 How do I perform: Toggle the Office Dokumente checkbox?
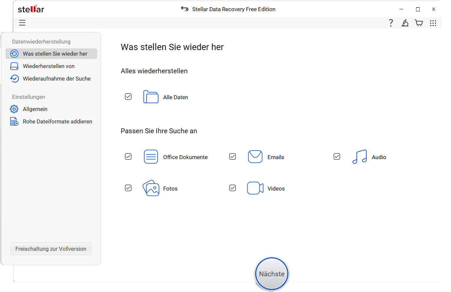(x=128, y=156)
